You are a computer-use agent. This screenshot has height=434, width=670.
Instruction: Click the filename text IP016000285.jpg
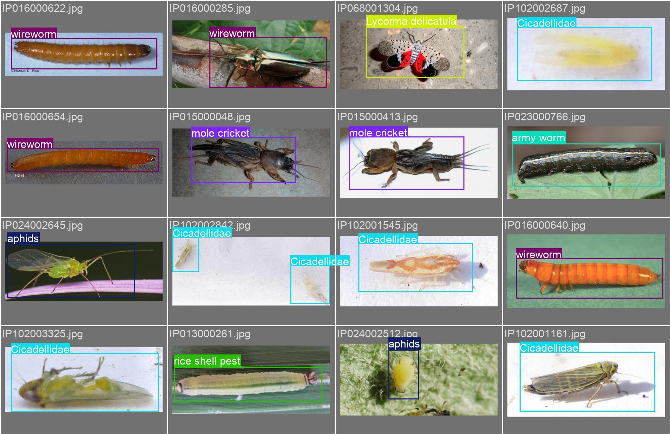click(210, 8)
